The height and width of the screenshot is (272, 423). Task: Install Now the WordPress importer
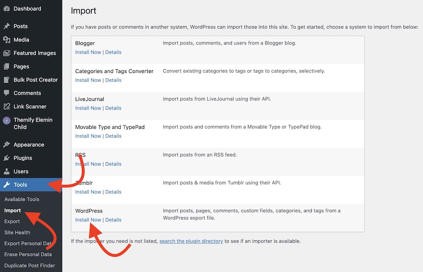coord(88,220)
